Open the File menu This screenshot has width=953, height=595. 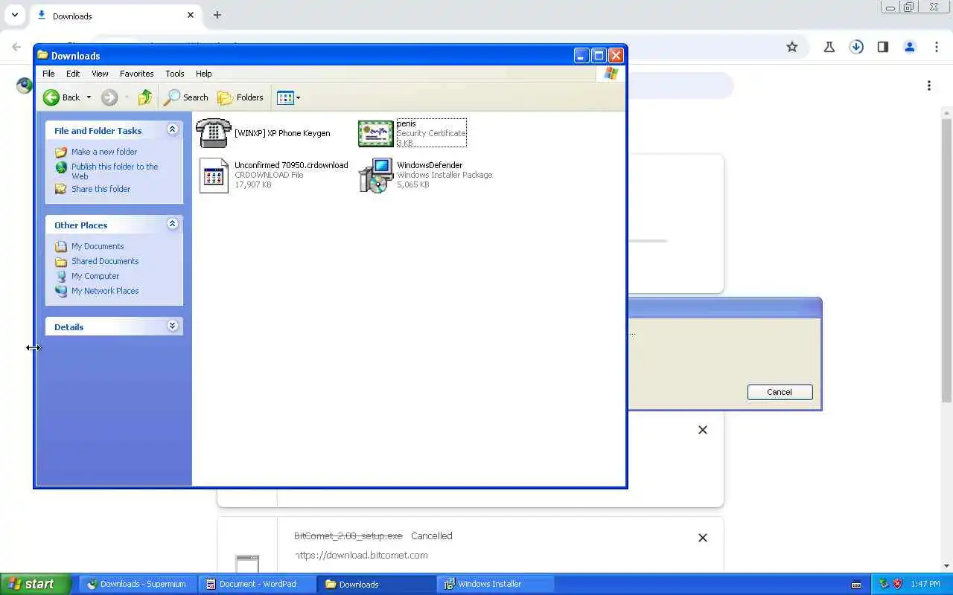coord(48,74)
